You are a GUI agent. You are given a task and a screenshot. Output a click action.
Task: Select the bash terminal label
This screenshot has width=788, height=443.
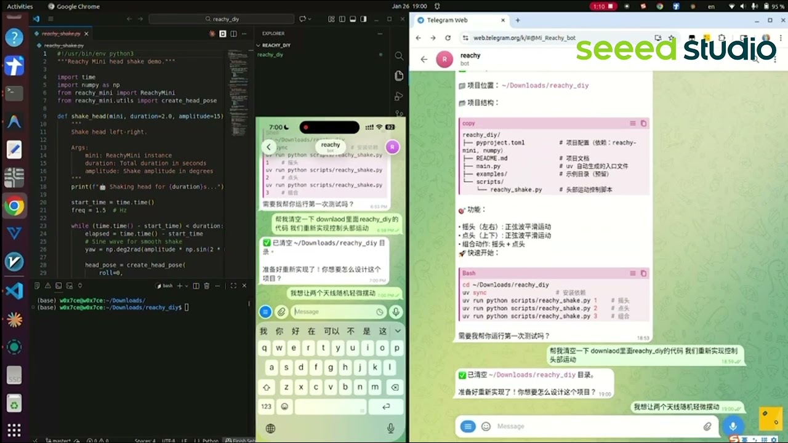click(x=164, y=285)
